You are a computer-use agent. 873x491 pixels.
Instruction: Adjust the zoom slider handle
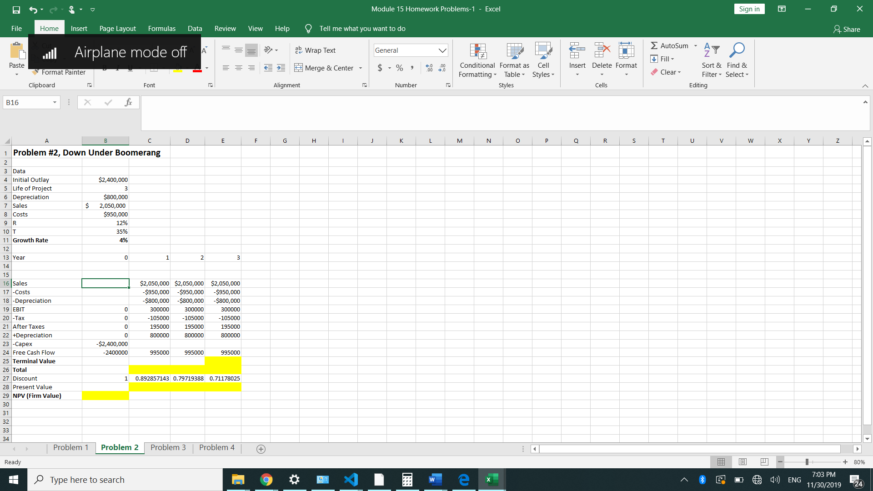pyautogui.click(x=807, y=462)
